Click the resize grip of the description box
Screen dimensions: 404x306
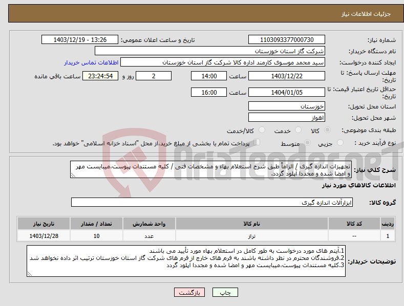(73, 176)
